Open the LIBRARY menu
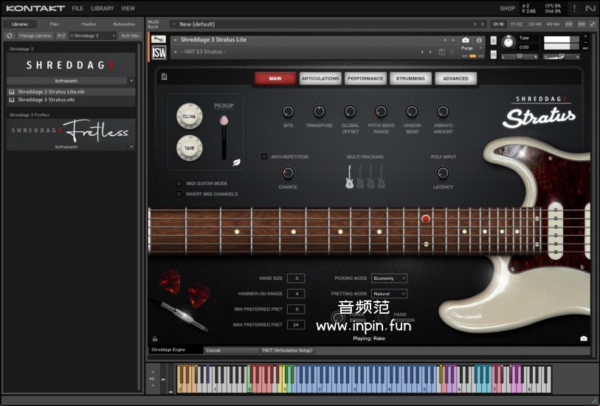The height and width of the screenshot is (406, 600). click(x=102, y=8)
